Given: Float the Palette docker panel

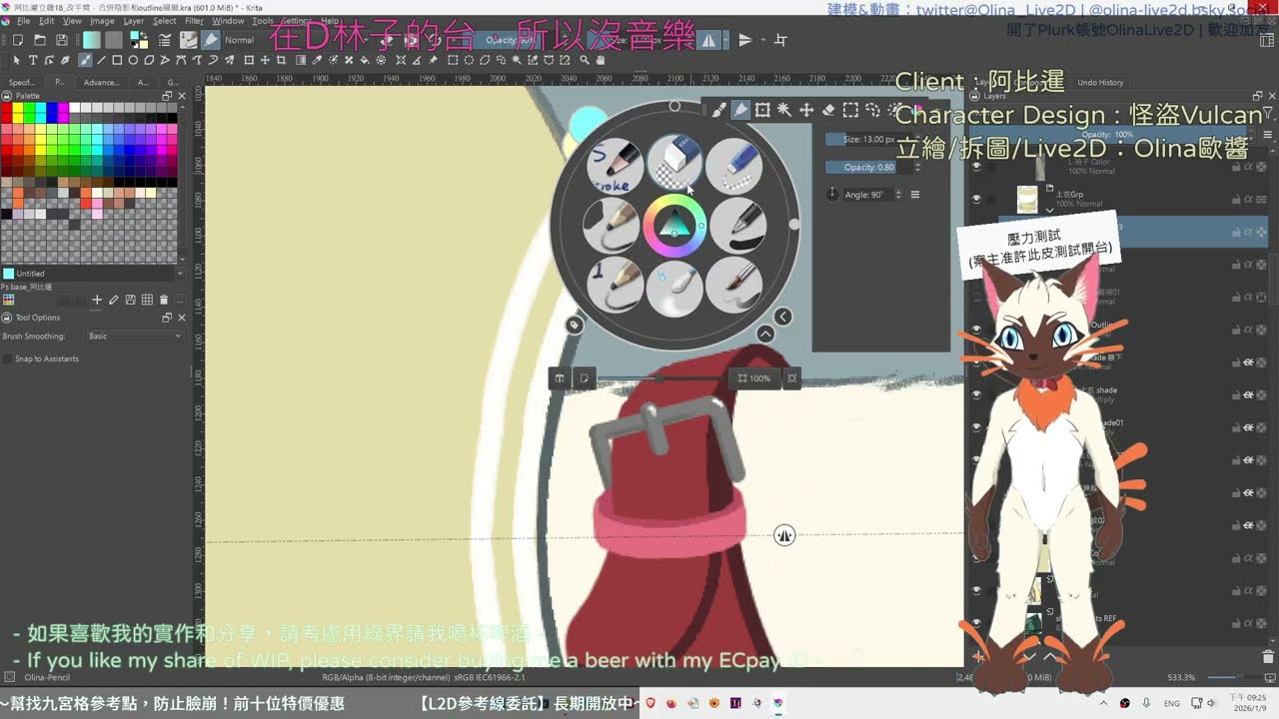Looking at the screenshot, I should [167, 96].
